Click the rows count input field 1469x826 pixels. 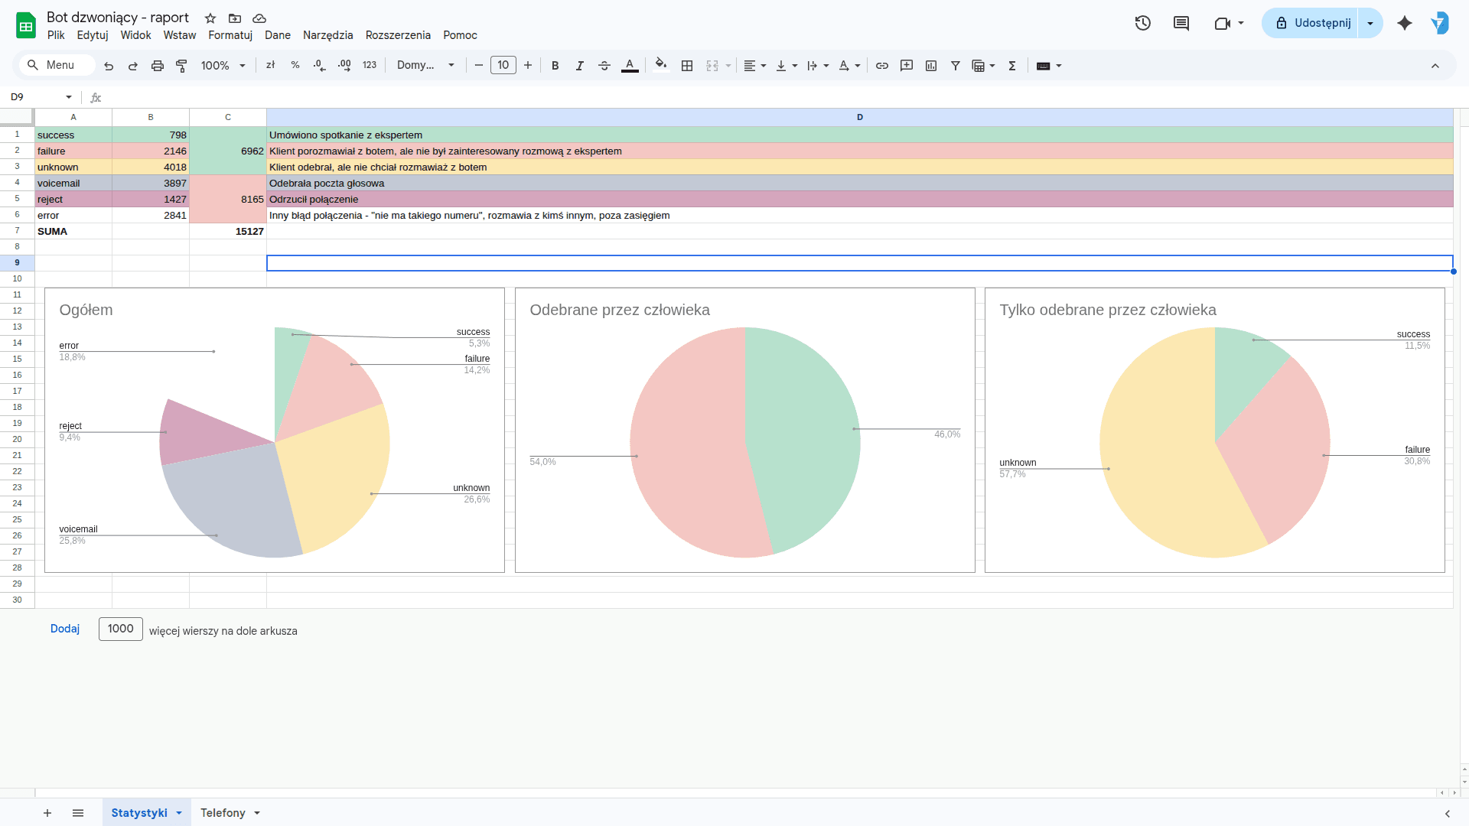(x=120, y=629)
